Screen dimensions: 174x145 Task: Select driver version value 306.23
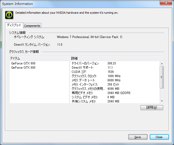[x=112, y=63]
